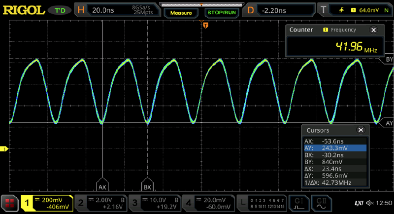Click the orange trigger position marker

point(205,25)
